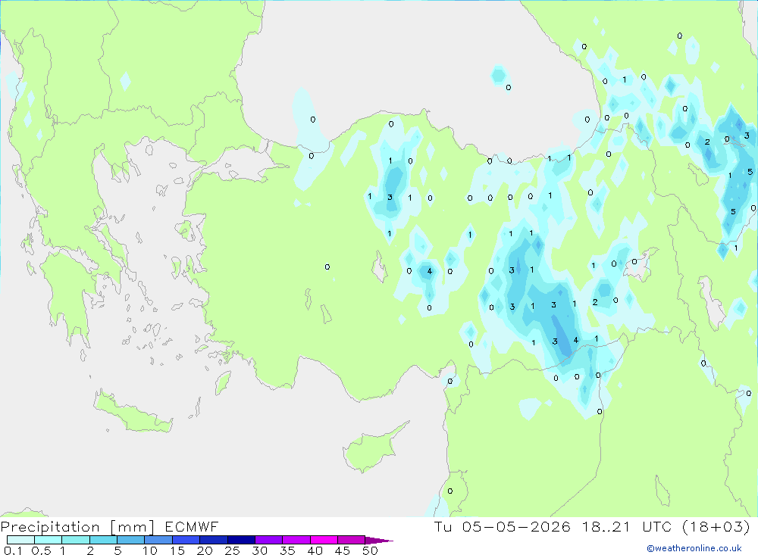Click the '50' legend scale label
This screenshot has height=555, width=758.
click(x=370, y=550)
